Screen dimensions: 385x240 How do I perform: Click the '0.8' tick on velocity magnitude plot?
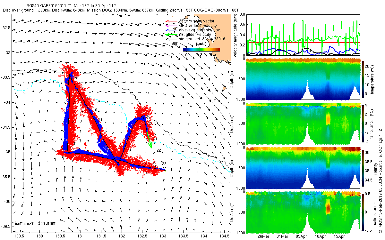coord(242,14)
